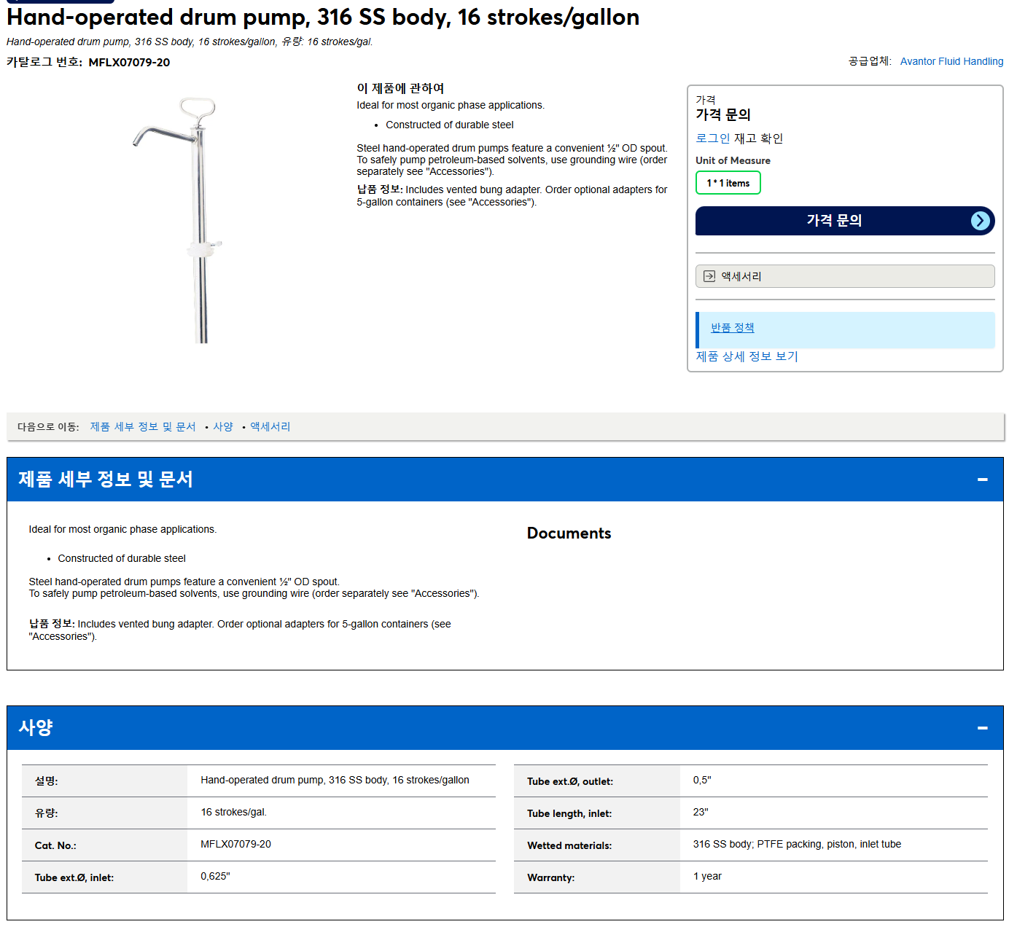Click the 로그인 link to check stock
Screen dimensions: 1009x935
coord(712,138)
